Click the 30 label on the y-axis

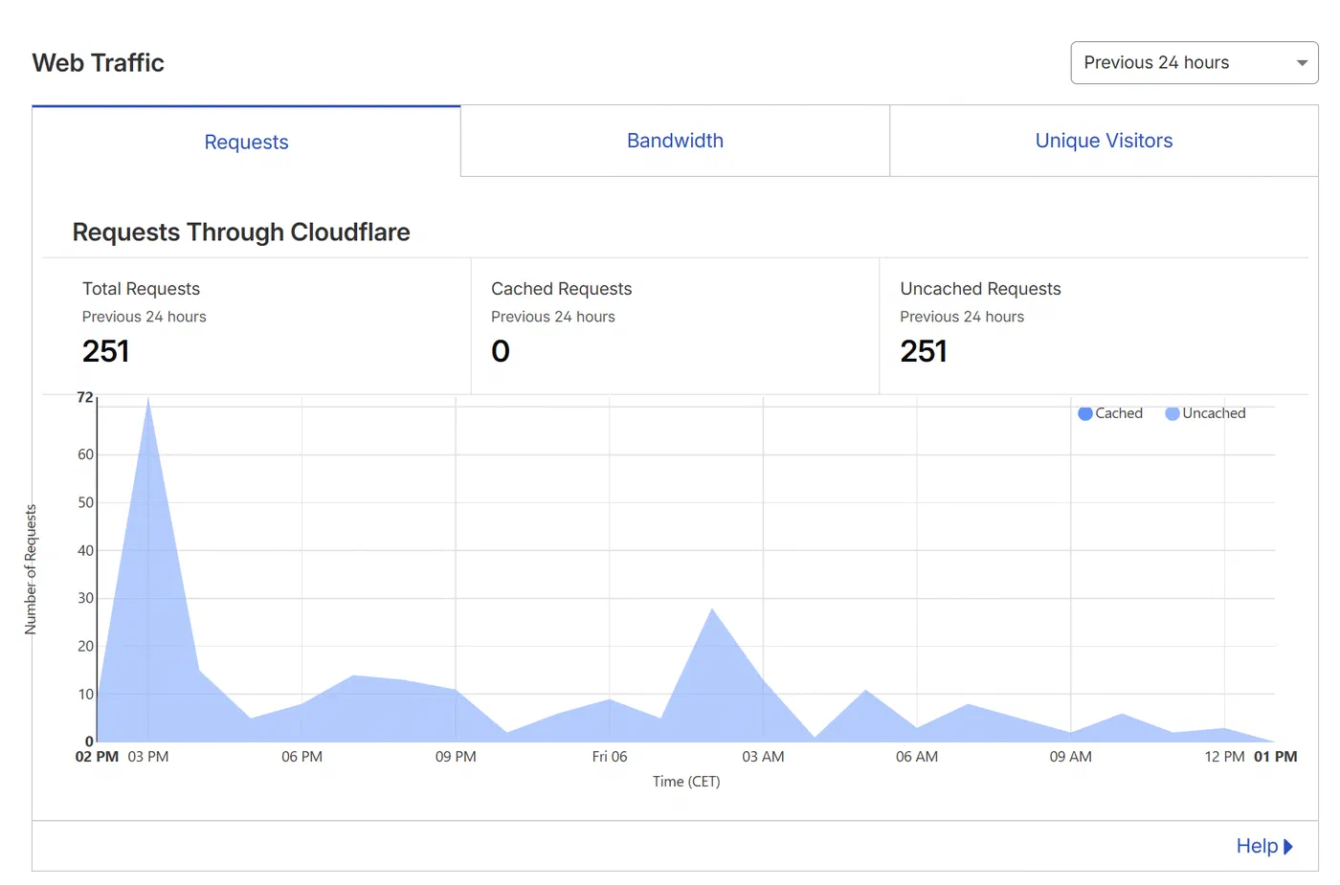(86, 598)
